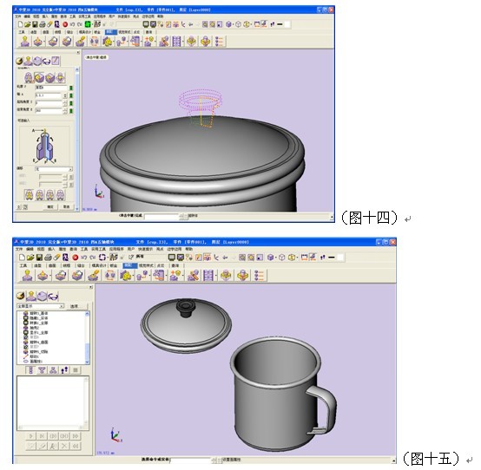Open glasses view-manager tab in 图十四 panel
Viewport: 481px width, 470px height.
click(46, 62)
